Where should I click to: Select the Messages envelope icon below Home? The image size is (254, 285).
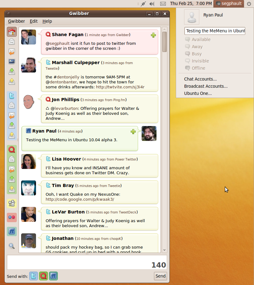pos(12,42)
